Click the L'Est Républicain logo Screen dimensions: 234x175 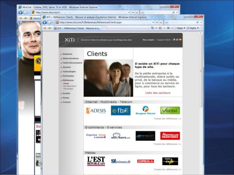coord(96,161)
